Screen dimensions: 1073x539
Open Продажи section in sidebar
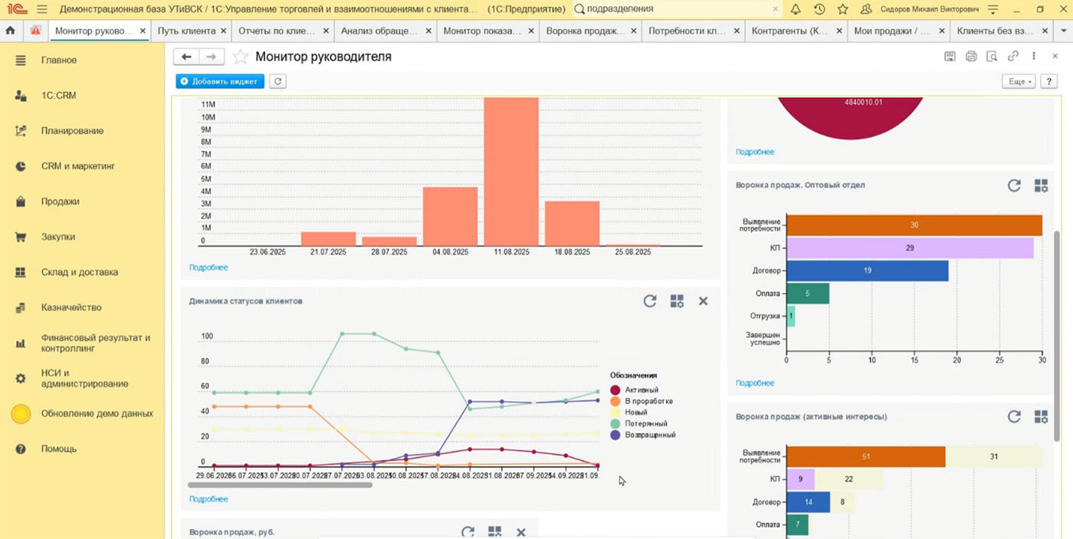point(60,202)
